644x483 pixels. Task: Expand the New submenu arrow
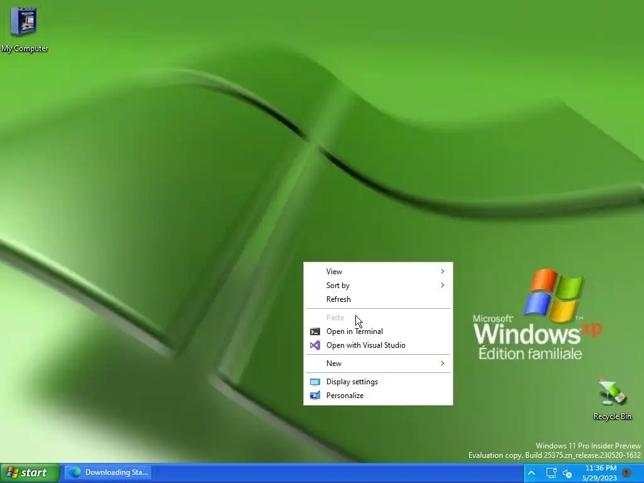point(442,364)
